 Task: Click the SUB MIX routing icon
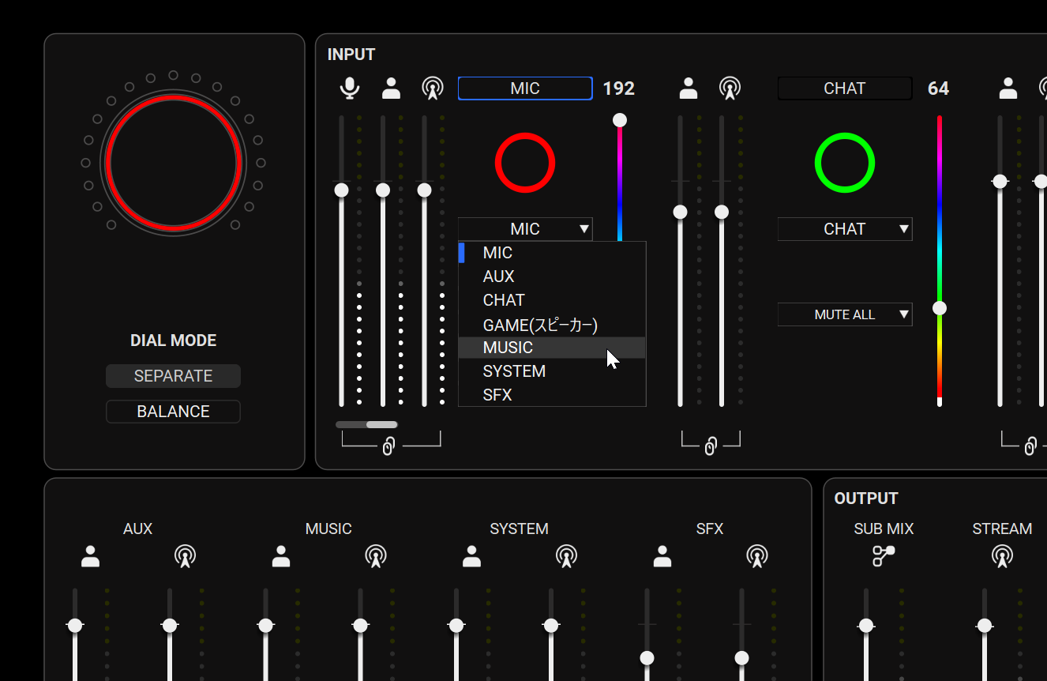[884, 556]
